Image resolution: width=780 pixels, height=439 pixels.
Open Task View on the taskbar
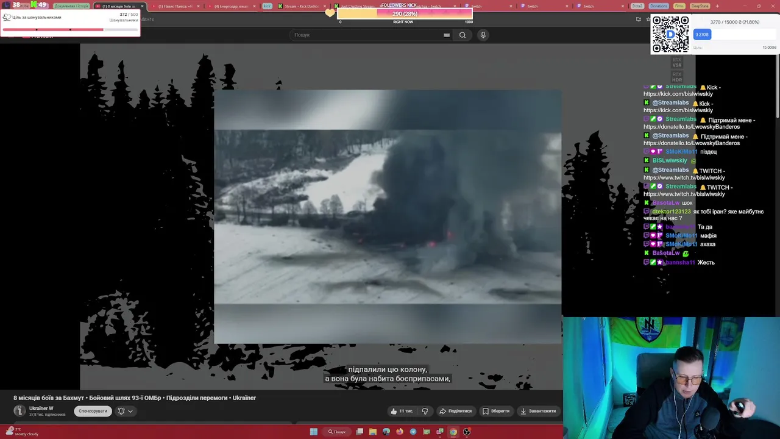click(360, 432)
